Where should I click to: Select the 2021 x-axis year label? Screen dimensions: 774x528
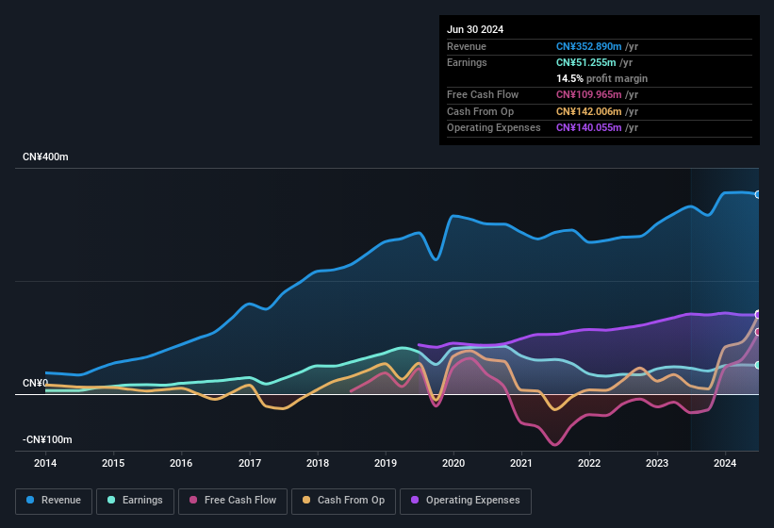point(521,463)
